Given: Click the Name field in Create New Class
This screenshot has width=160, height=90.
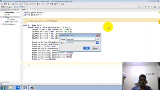Looking at the screenshot, I should [x=81, y=39].
